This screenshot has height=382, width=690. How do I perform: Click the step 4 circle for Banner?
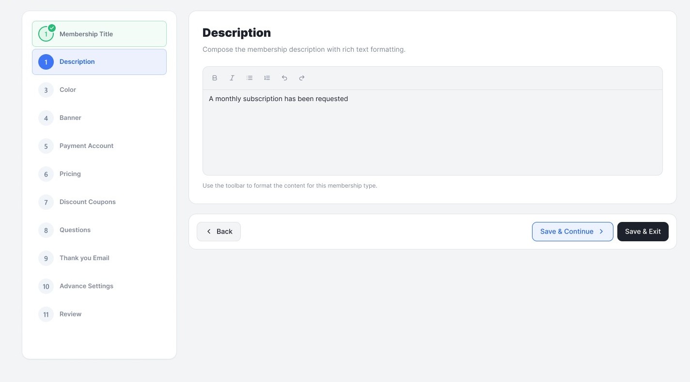point(46,118)
